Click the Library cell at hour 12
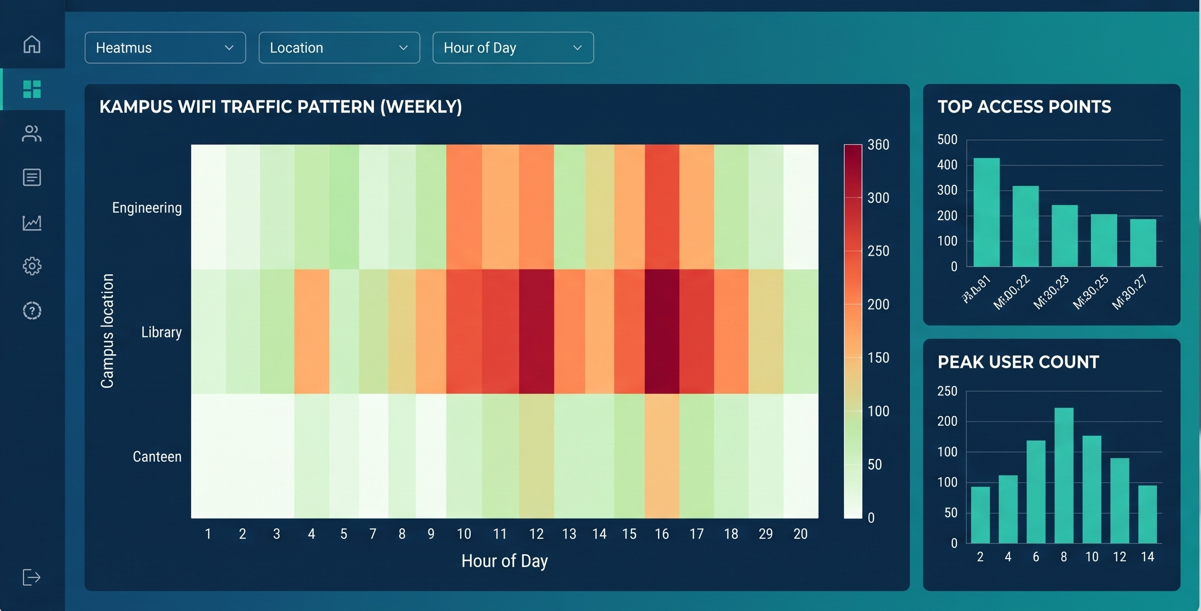Viewport: 1201px width, 611px height. (x=536, y=331)
